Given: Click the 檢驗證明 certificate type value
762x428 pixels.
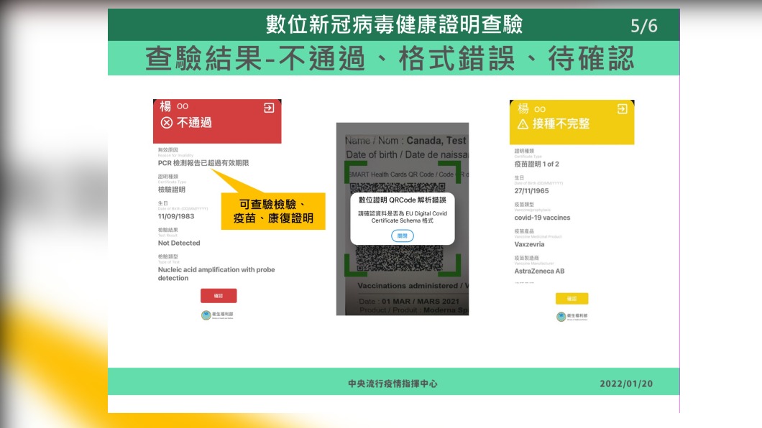Looking at the screenshot, I should (x=172, y=190).
